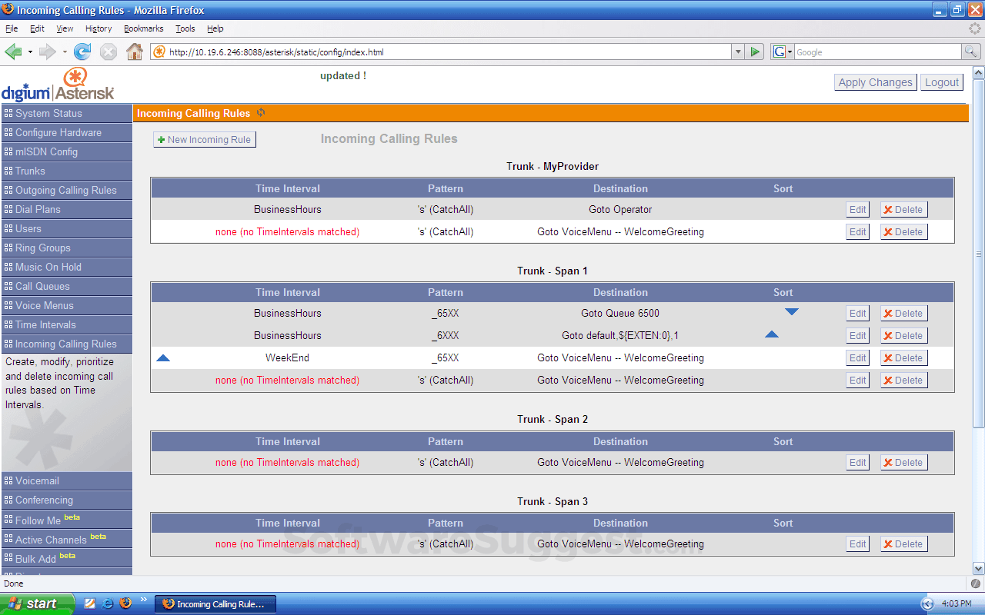This screenshot has width=985, height=615.
Task: Click the Reload page icon
Action: [82, 52]
